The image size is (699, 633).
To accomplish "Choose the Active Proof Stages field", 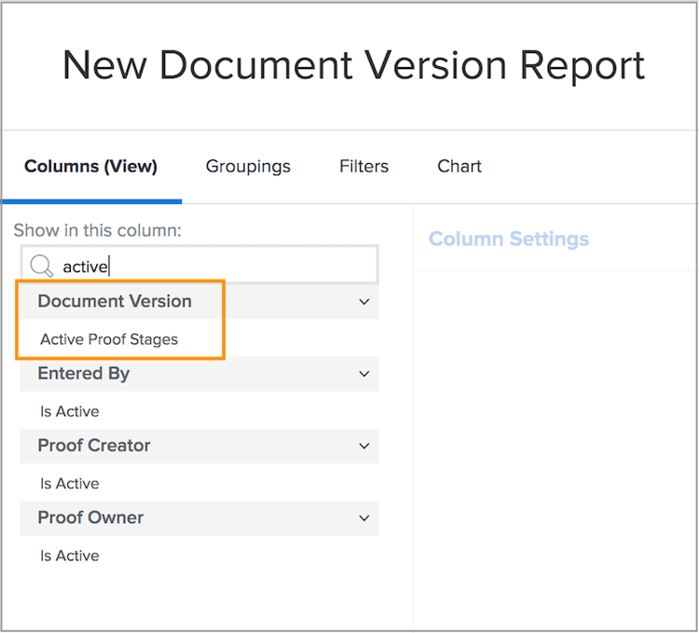I will (109, 340).
